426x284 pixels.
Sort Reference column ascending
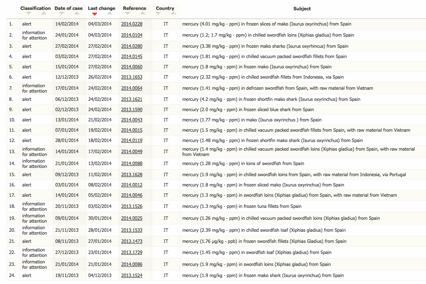pos(142,14)
